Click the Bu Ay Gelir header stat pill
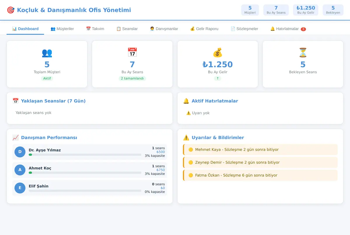 click(306, 10)
